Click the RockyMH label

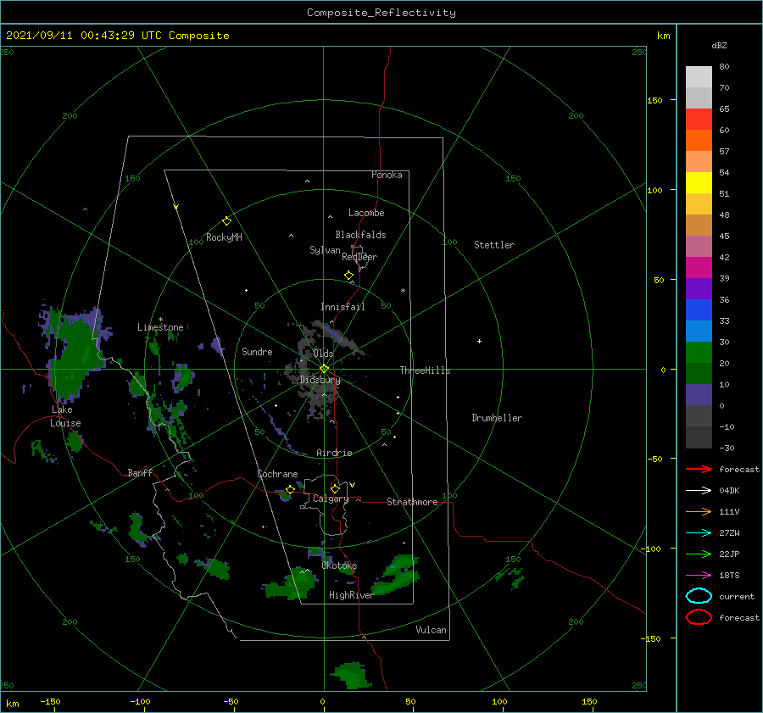point(224,237)
